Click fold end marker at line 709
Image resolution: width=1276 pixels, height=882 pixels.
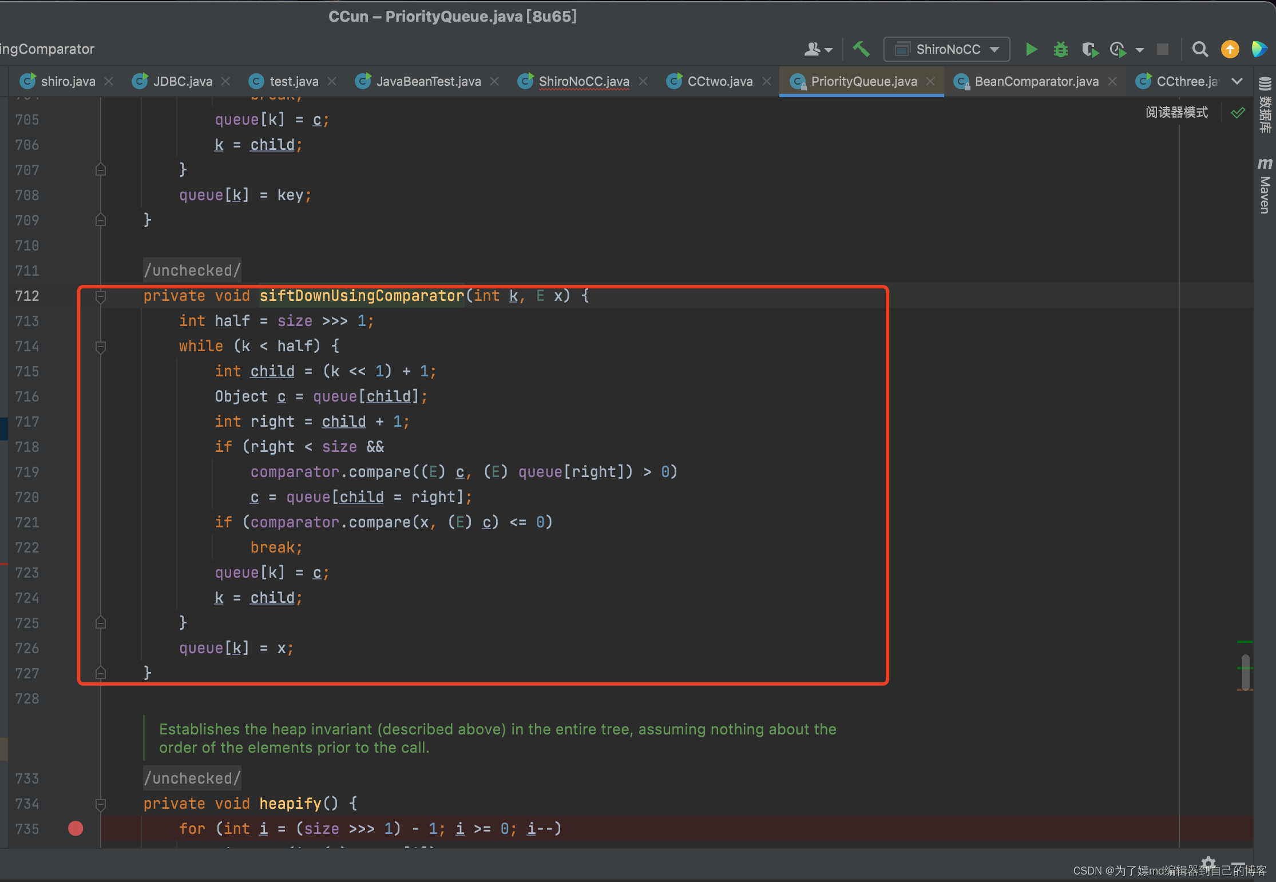101,220
